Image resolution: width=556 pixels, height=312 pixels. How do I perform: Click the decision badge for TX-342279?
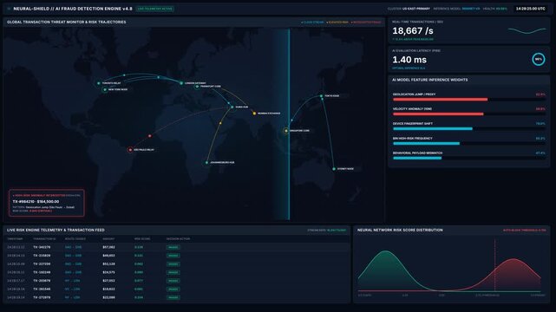coord(173,247)
